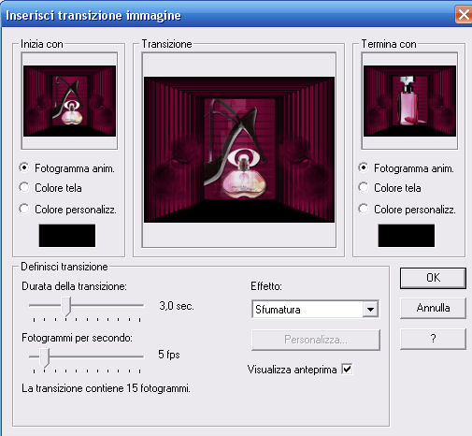The width and height of the screenshot is (472, 436).
Task: Click the OK button
Action: pos(433,278)
